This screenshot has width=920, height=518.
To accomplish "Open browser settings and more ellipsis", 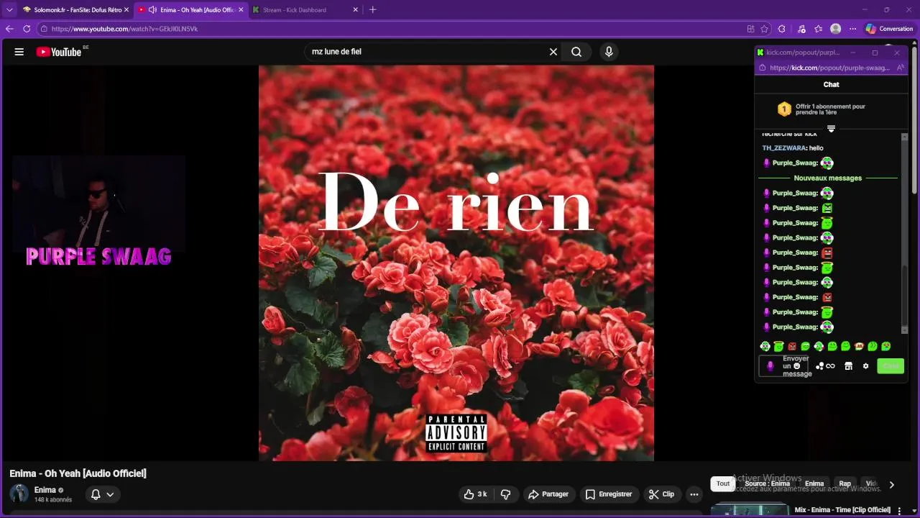I will [852, 29].
